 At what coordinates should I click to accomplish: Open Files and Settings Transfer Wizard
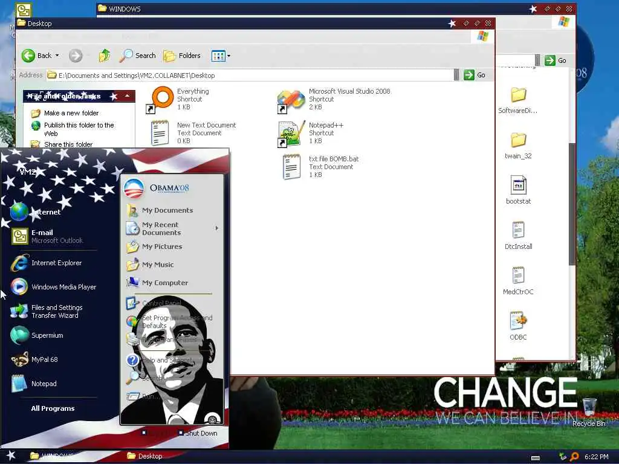(47, 311)
